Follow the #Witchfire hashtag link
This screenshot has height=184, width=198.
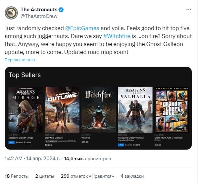(x=117, y=36)
